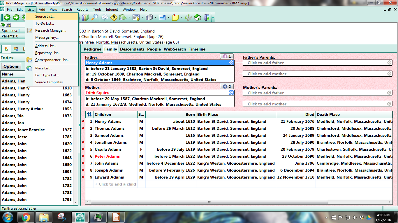Image resolution: width=398 pixels, height=223 pixels.
Task: Open dropdown arrow next to sticky note icon
Action: click(182, 17)
